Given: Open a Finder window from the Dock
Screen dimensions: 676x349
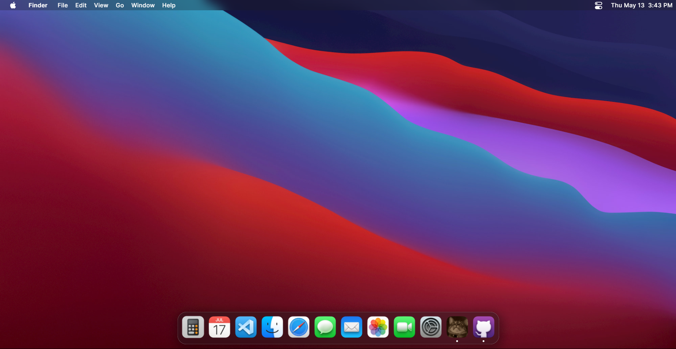Looking at the screenshot, I should [272, 327].
